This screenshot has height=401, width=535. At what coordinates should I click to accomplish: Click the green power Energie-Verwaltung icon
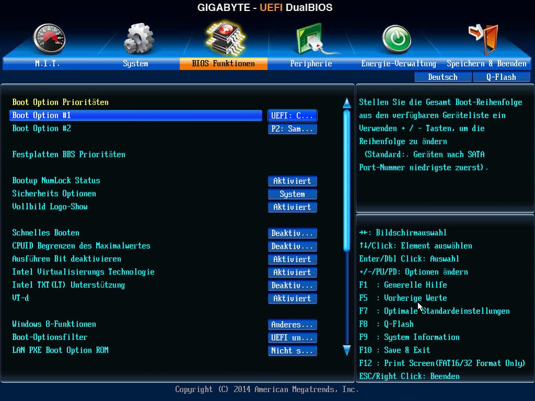tap(396, 39)
